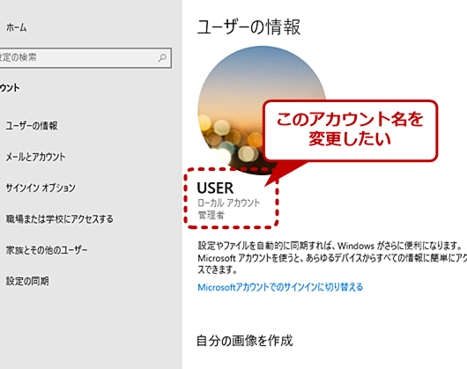The height and width of the screenshot is (369, 467).
Task: Go to サインイン オプション
Action: click(41, 188)
